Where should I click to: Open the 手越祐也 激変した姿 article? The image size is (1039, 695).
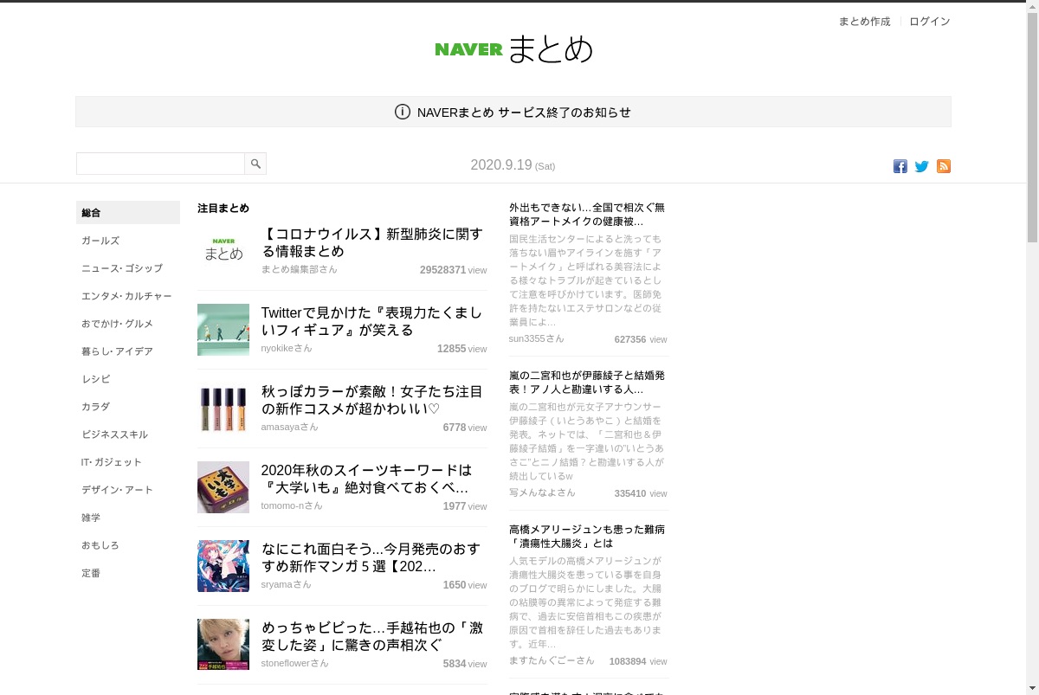pyautogui.click(x=372, y=636)
